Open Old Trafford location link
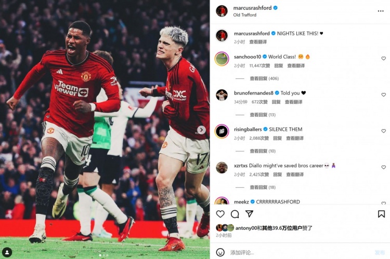 pyautogui.click(x=245, y=15)
